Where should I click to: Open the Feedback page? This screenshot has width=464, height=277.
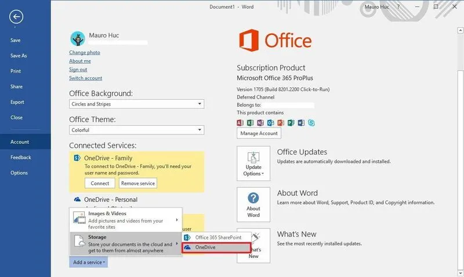pos(21,157)
